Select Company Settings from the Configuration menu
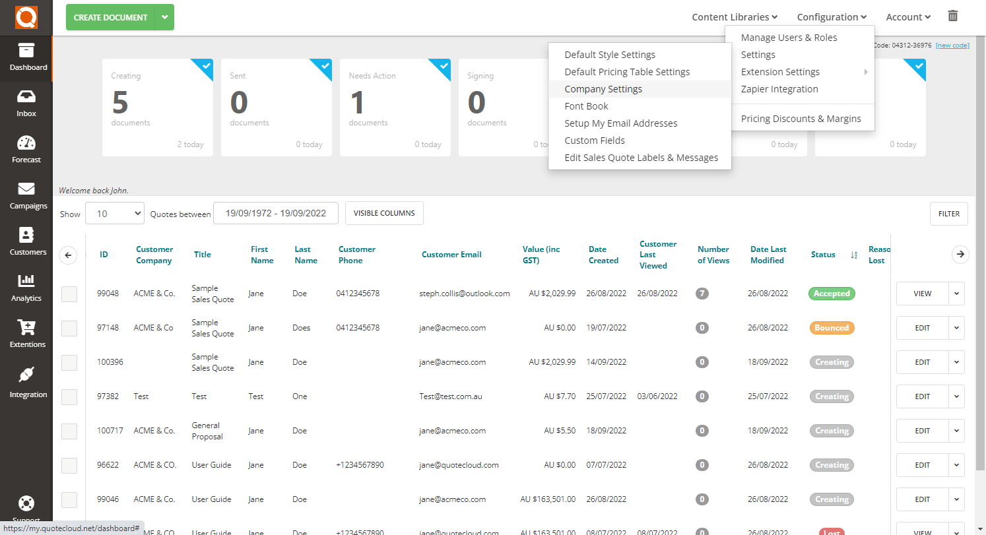 (x=603, y=88)
